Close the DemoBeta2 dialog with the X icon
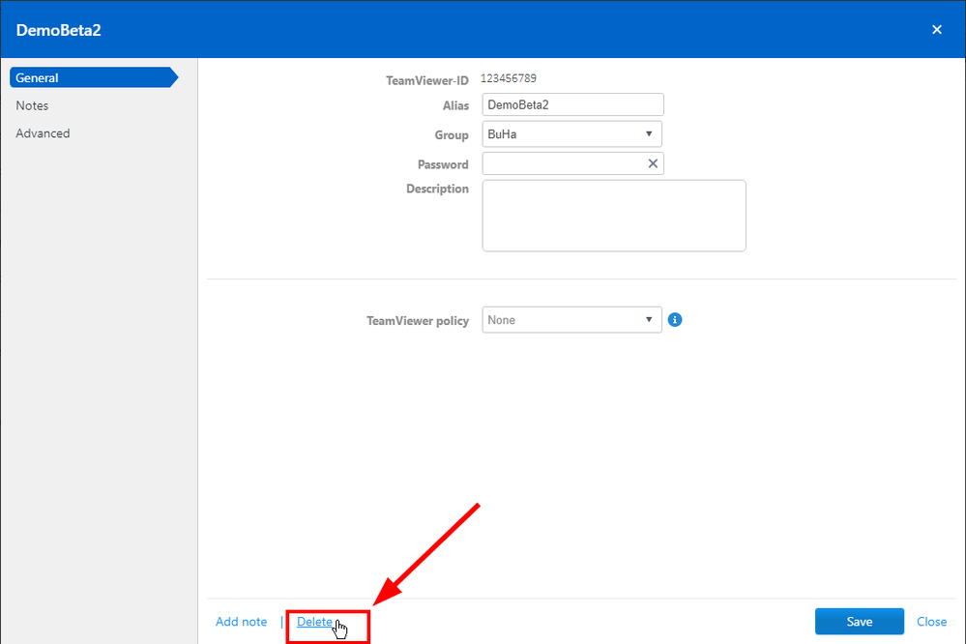966x644 pixels. pos(936,30)
